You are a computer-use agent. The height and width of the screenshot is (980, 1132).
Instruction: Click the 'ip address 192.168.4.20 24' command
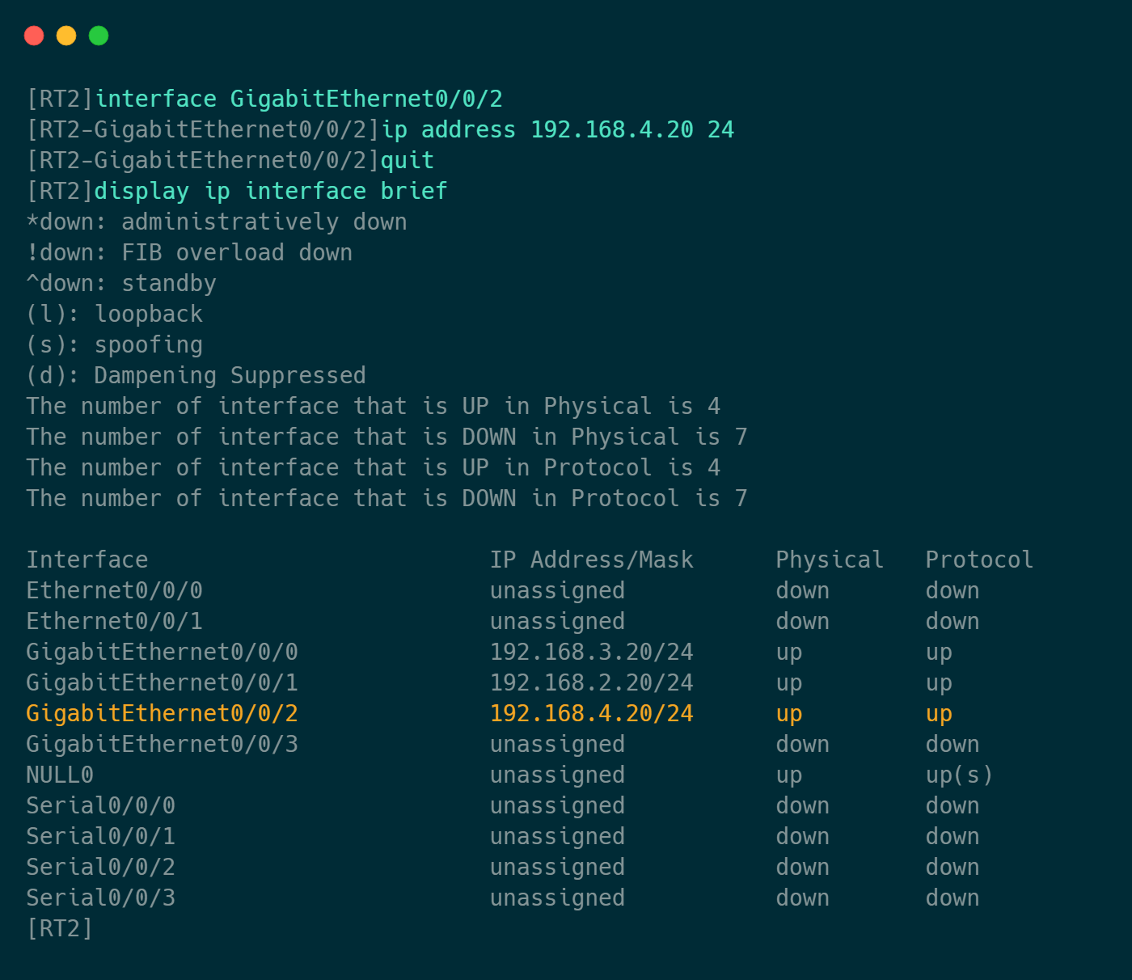click(x=557, y=129)
